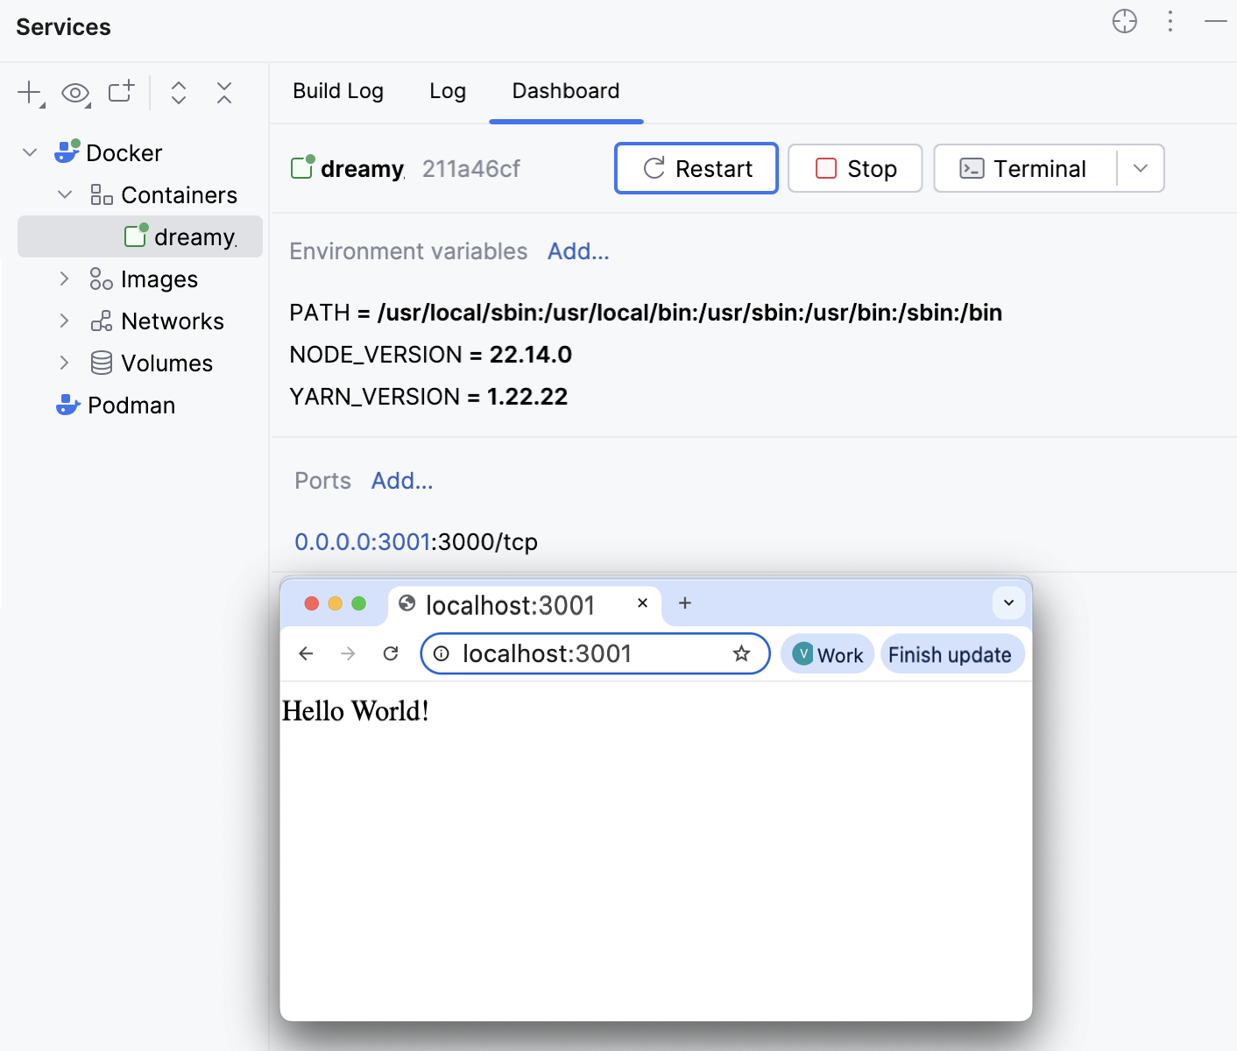Click the Expand All arrows icon

click(x=179, y=93)
